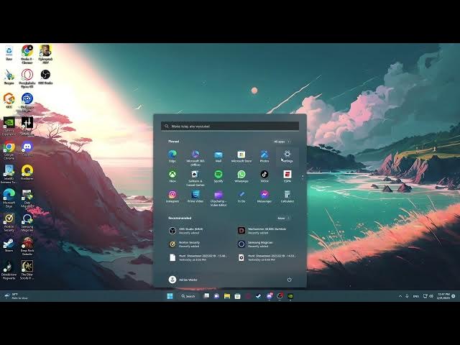Launch Instagram from pinned apps
Viewport: 460px width, 345px height.
(172, 195)
